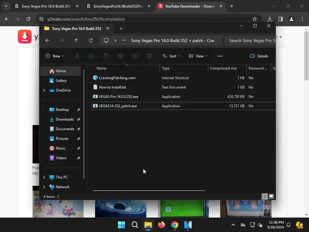Switch to details list view icon in status bar
This screenshot has height=232, width=309.
click(x=265, y=196)
